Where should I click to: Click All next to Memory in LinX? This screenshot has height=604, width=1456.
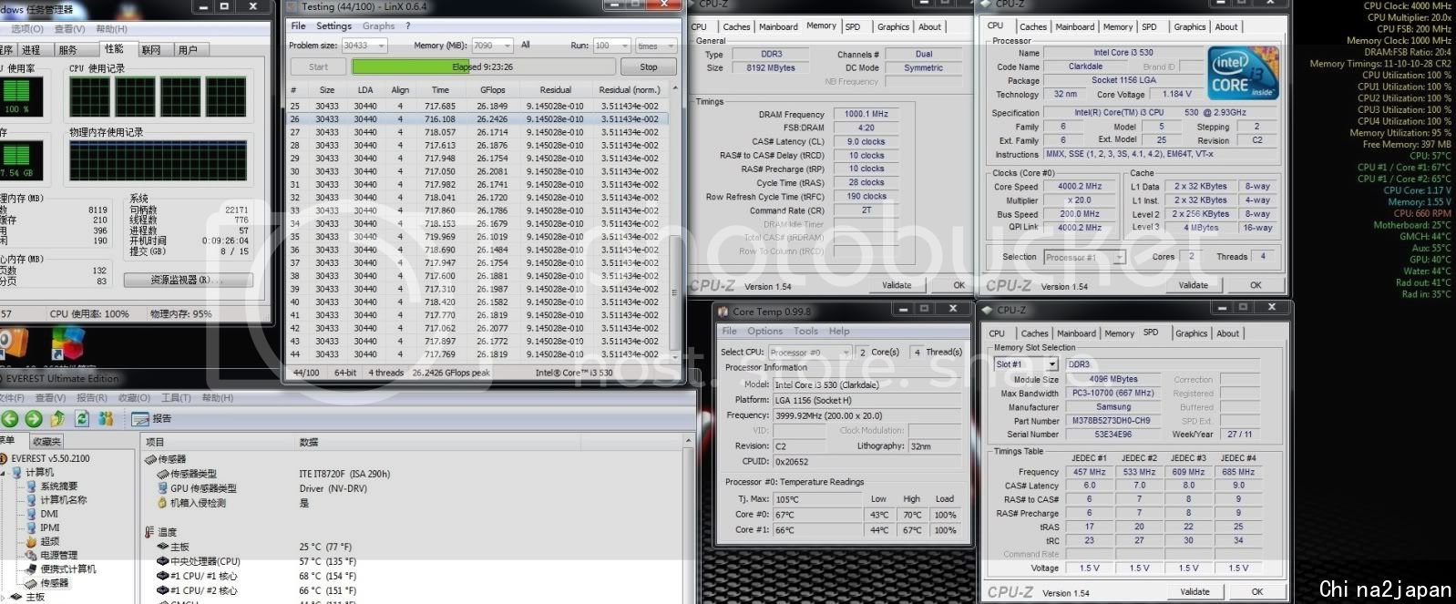pyautogui.click(x=525, y=46)
